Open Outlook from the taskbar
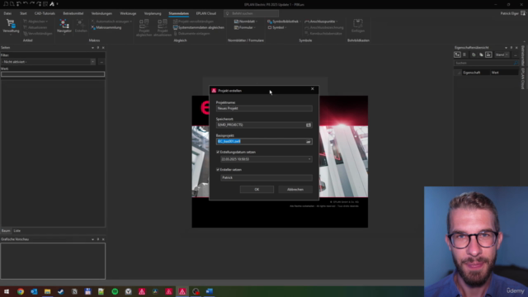528x297 pixels. pyautogui.click(x=34, y=291)
